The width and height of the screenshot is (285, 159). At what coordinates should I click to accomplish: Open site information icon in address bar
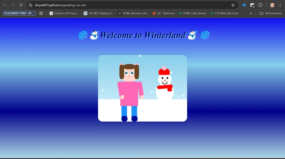(31, 5)
